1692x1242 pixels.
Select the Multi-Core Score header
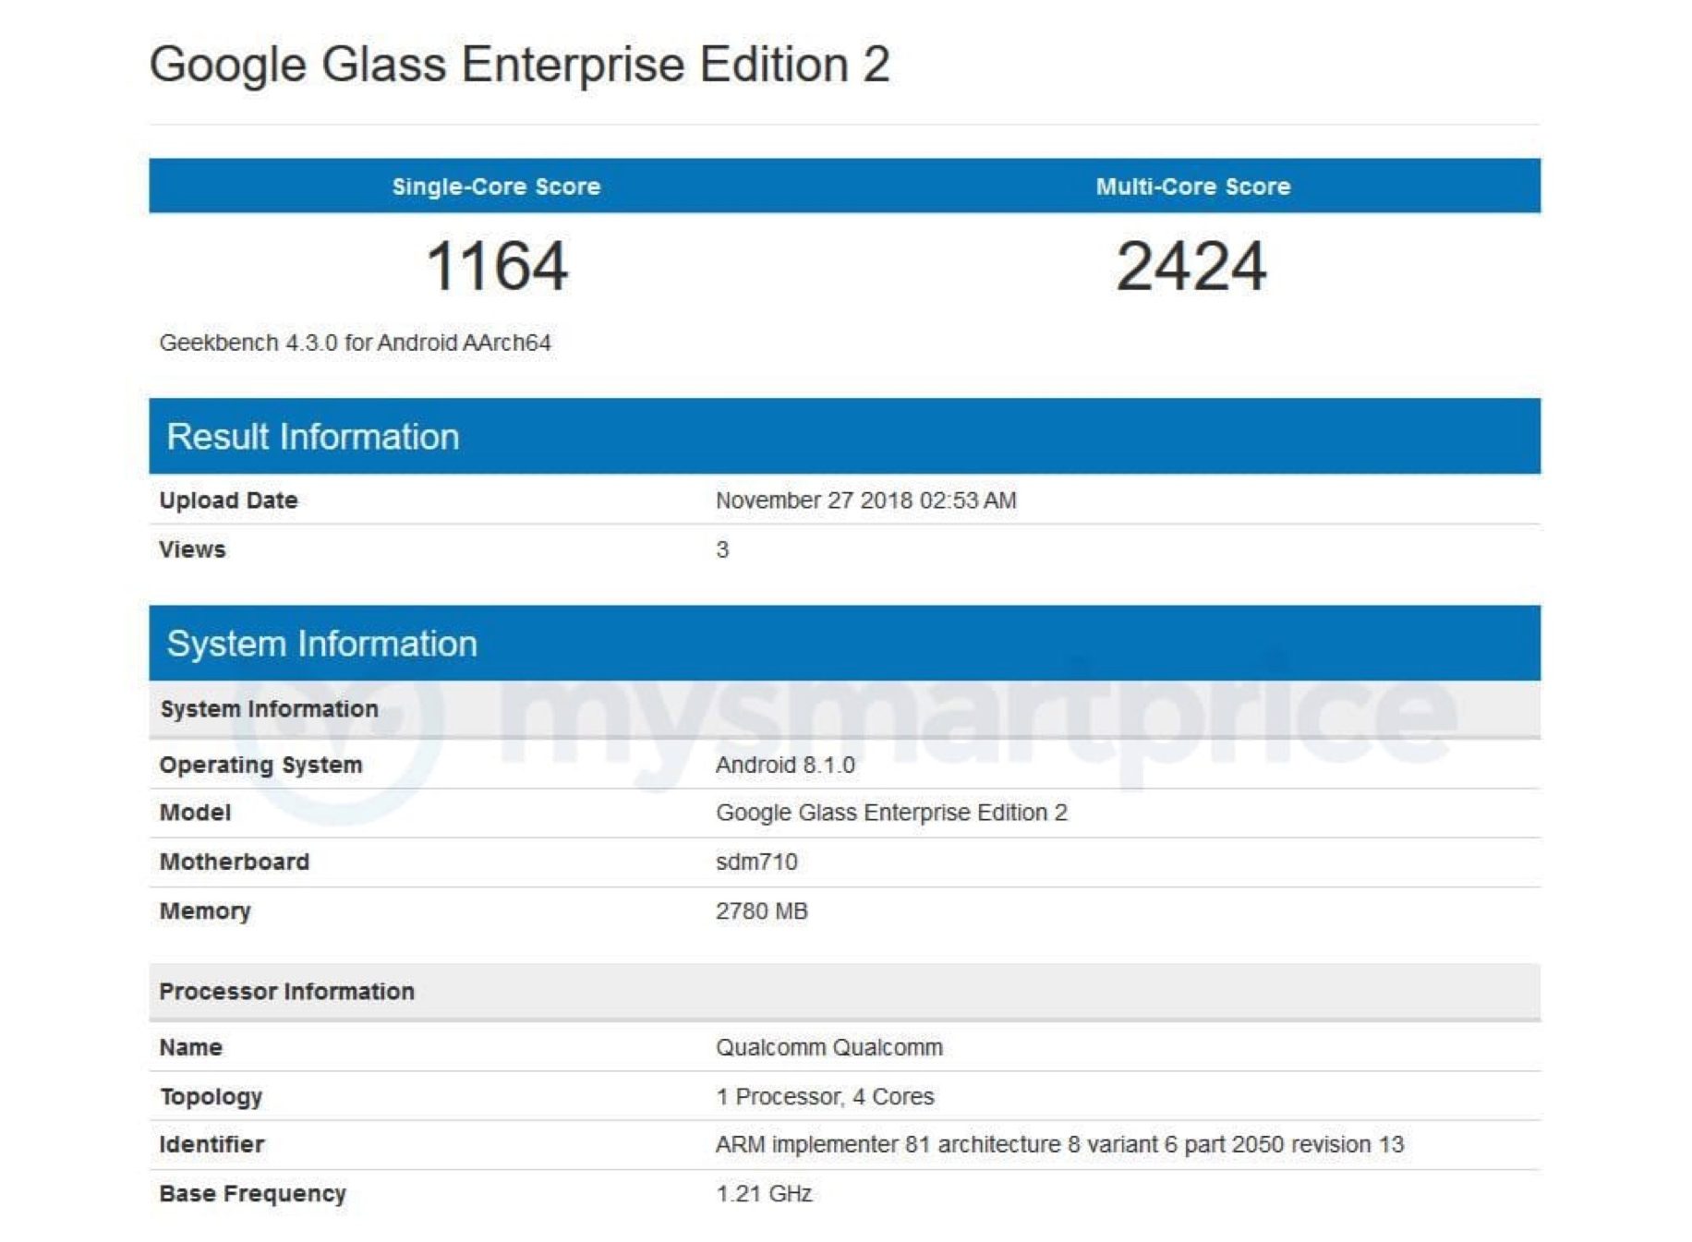(1192, 187)
